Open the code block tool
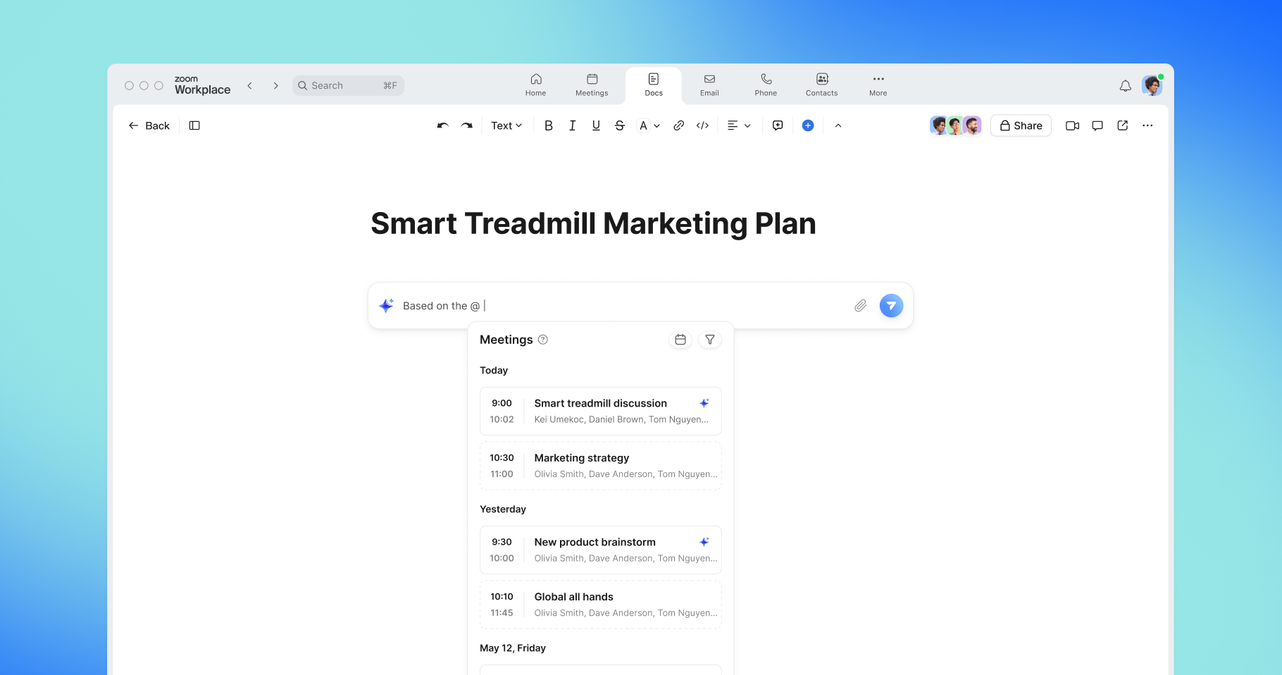1282x675 pixels. (702, 125)
